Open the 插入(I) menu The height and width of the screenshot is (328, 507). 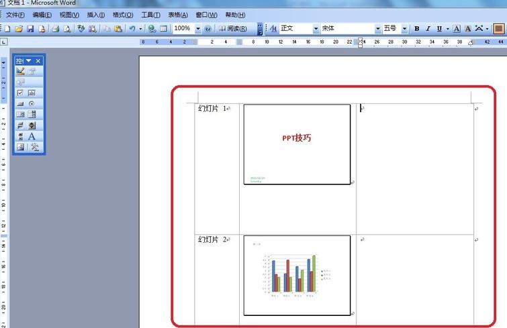coord(96,15)
